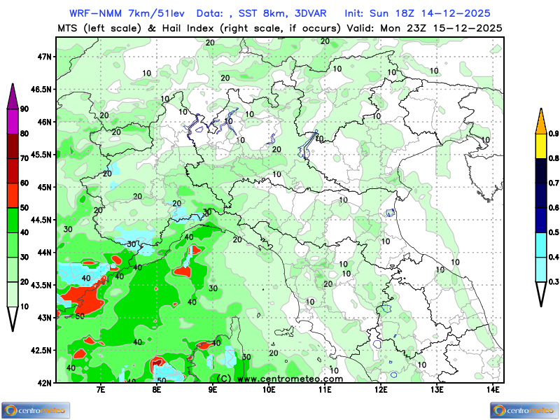
Task: Click the Init: Sun 18Z 14-12-2025 text
Action: (417, 13)
